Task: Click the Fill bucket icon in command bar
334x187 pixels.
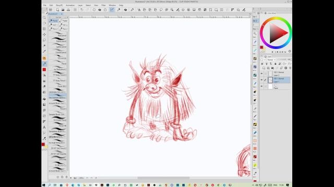Action: pyautogui.click(x=100, y=10)
